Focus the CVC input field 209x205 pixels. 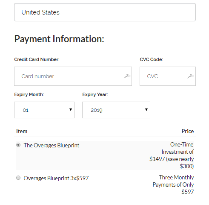(x=168, y=76)
